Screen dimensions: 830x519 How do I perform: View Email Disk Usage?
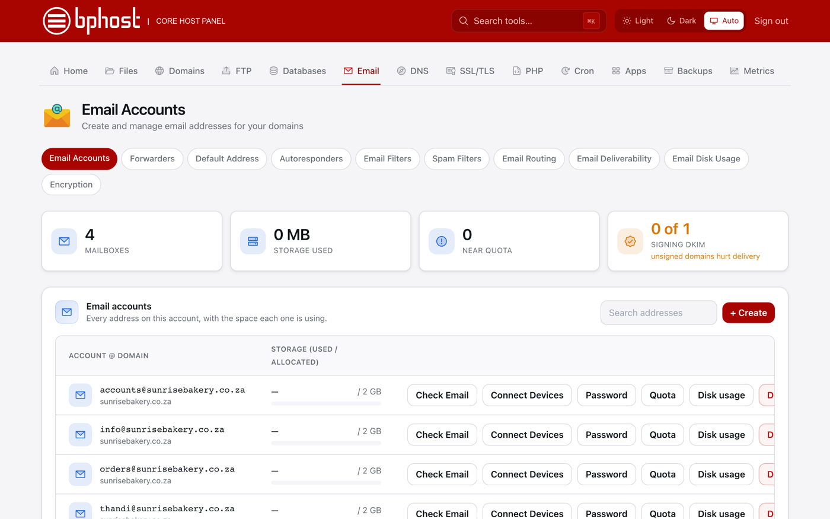point(706,159)
